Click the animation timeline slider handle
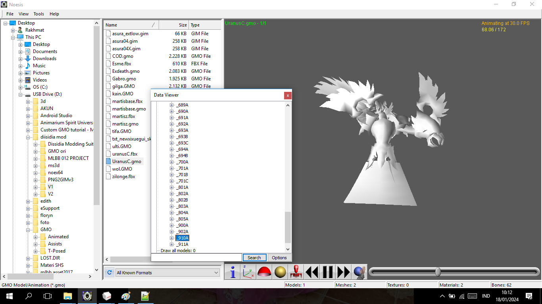Viewport: 542px width, 304px height. (x=438, y=272)
